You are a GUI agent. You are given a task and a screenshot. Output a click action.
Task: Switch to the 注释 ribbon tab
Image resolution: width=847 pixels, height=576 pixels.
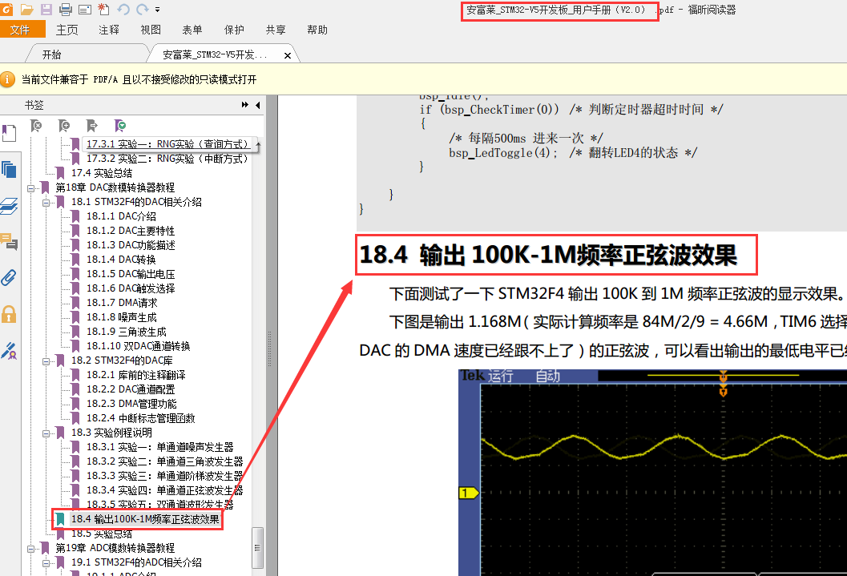click(108, 30)
